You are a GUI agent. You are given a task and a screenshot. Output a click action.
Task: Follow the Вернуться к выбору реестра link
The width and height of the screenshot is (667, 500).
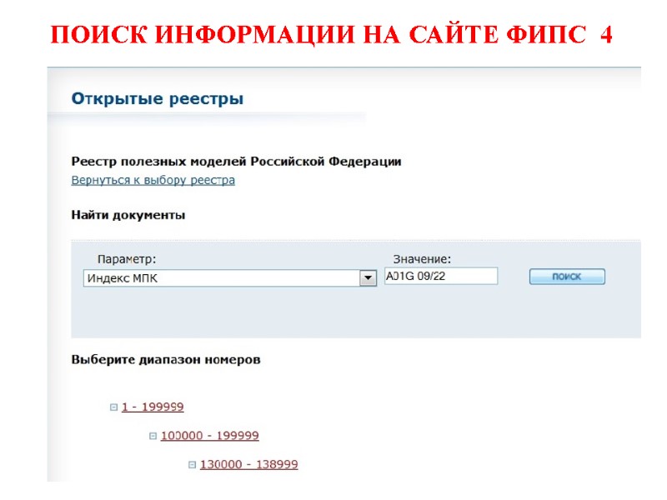coord(153,179)
